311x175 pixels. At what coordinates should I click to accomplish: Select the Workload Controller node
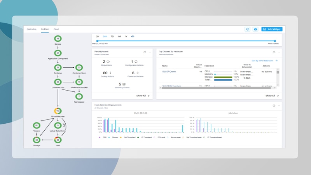79,82
